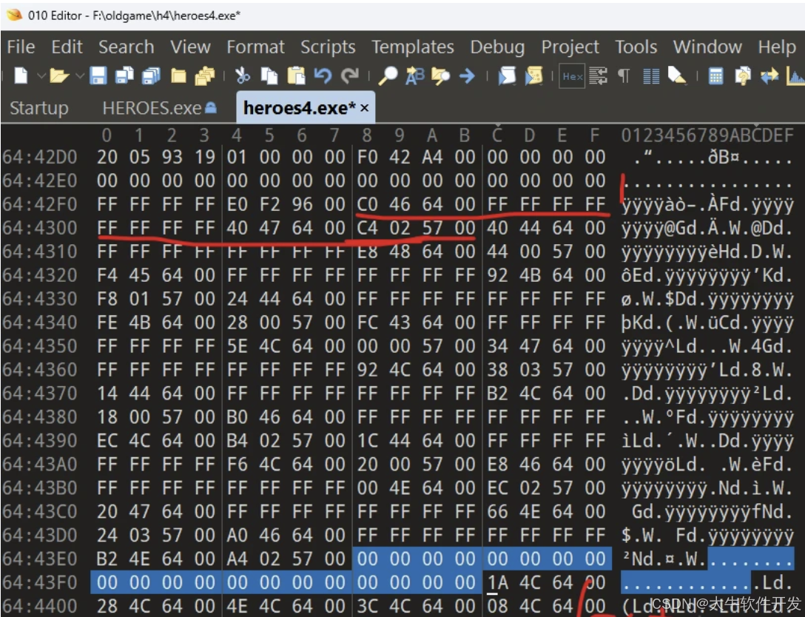Cut selection with the scissors icon

click(x=243, y=76)
